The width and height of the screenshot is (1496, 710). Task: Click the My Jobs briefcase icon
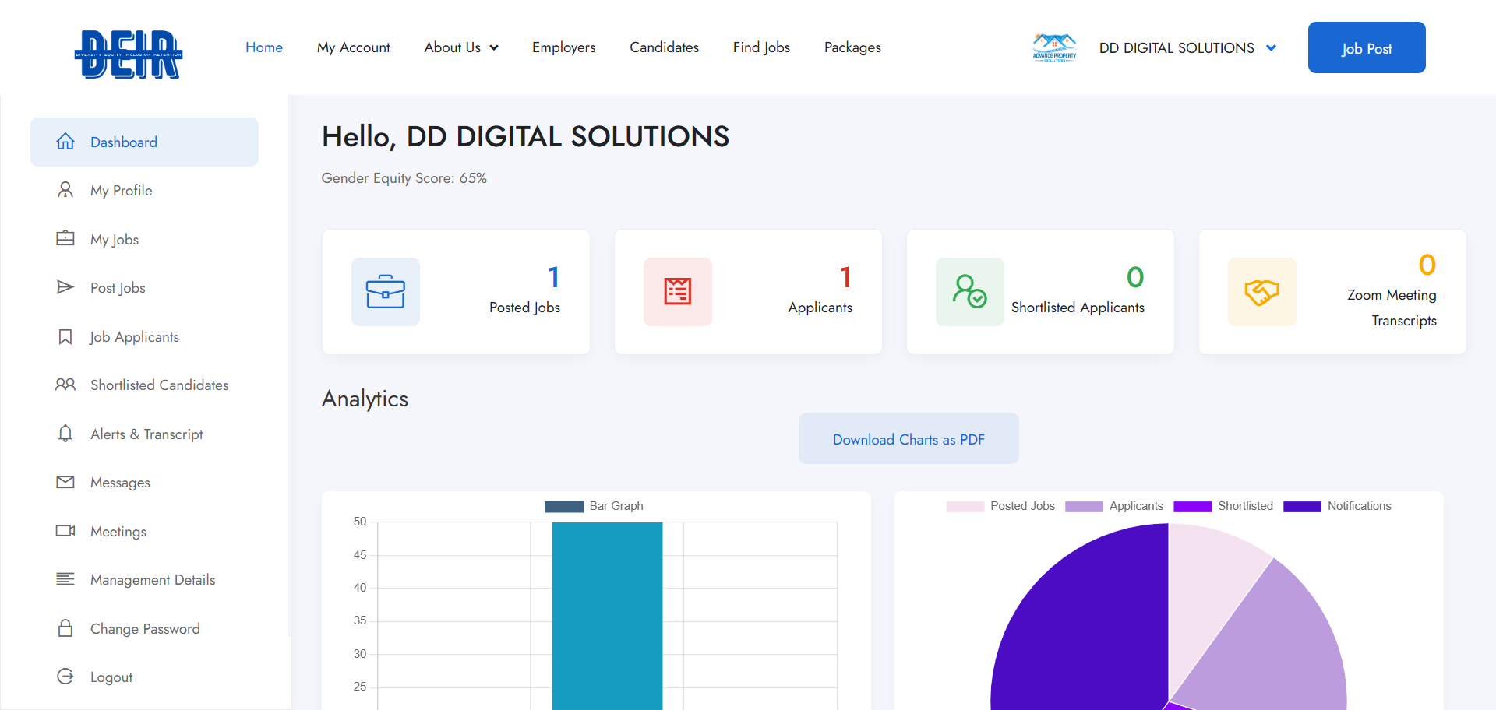[65, 238]
